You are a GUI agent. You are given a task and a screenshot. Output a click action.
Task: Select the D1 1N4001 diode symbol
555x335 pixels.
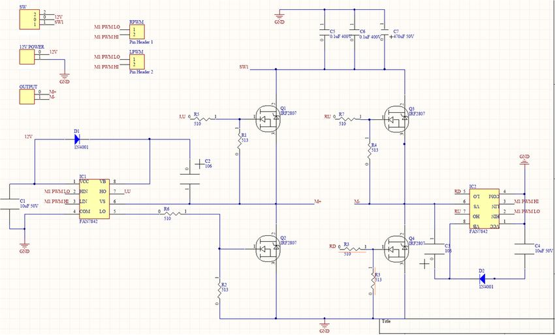pyautogui.click(x=78, y=139)
